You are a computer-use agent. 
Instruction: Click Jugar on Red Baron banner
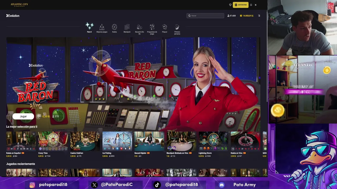23,116
